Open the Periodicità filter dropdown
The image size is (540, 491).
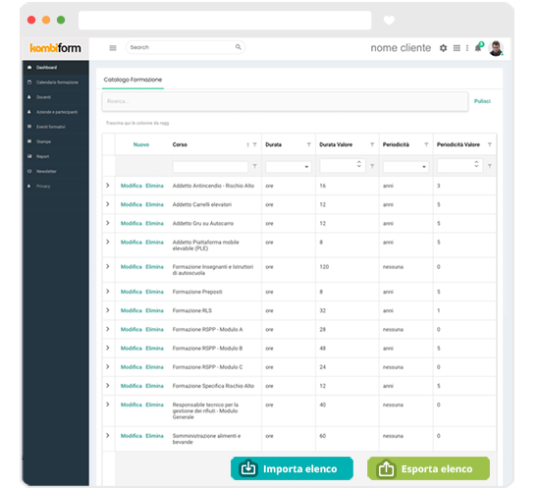406,167
